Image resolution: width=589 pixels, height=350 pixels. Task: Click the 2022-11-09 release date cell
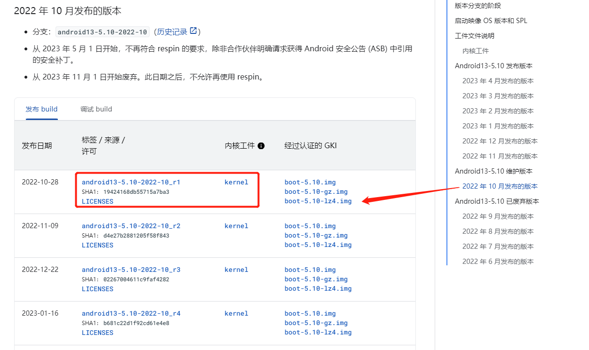coord(40,226)
